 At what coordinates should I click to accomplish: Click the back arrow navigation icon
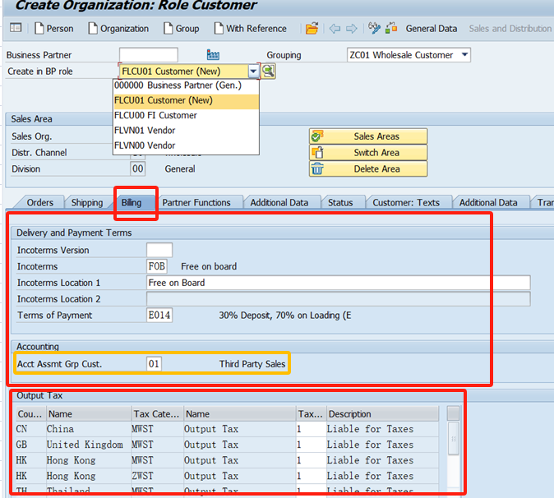click(335, 28)
